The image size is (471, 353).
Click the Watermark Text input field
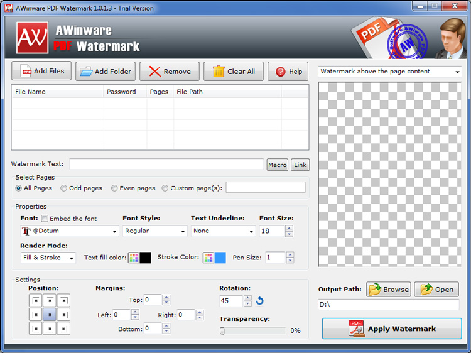click(x=166, y=165)
